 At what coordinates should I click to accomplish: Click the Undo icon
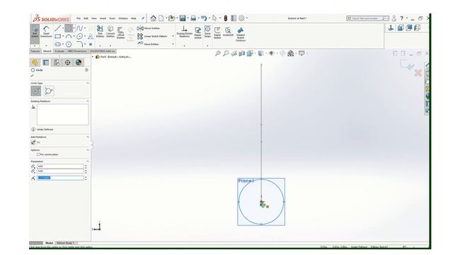[x=204, y=18]
